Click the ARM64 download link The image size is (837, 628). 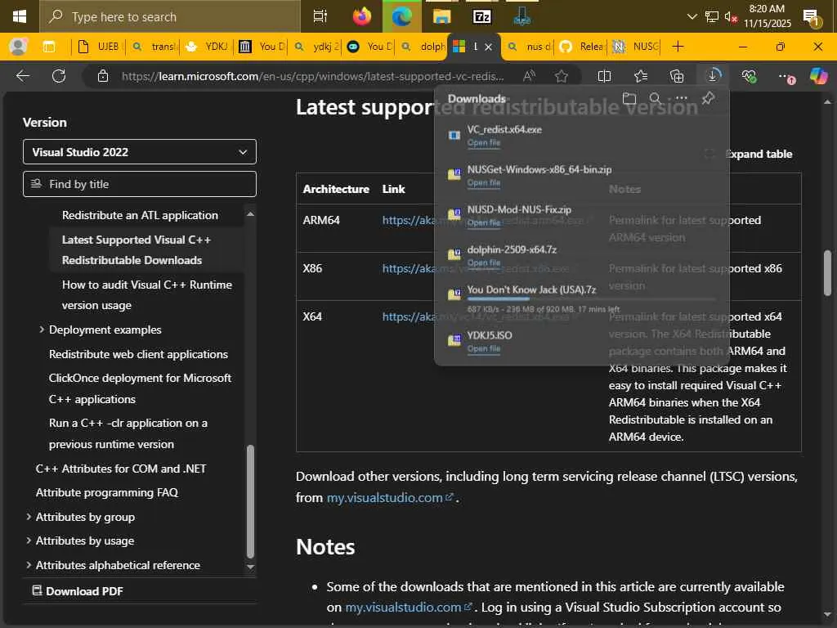(x=410, y=221)
